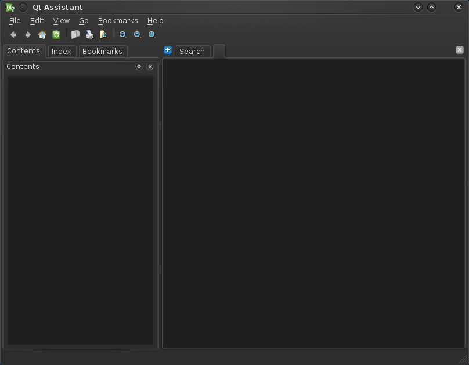Open the Bookmarks menu
The width and height of the screenshot is (469, 365).
point(118,21)
